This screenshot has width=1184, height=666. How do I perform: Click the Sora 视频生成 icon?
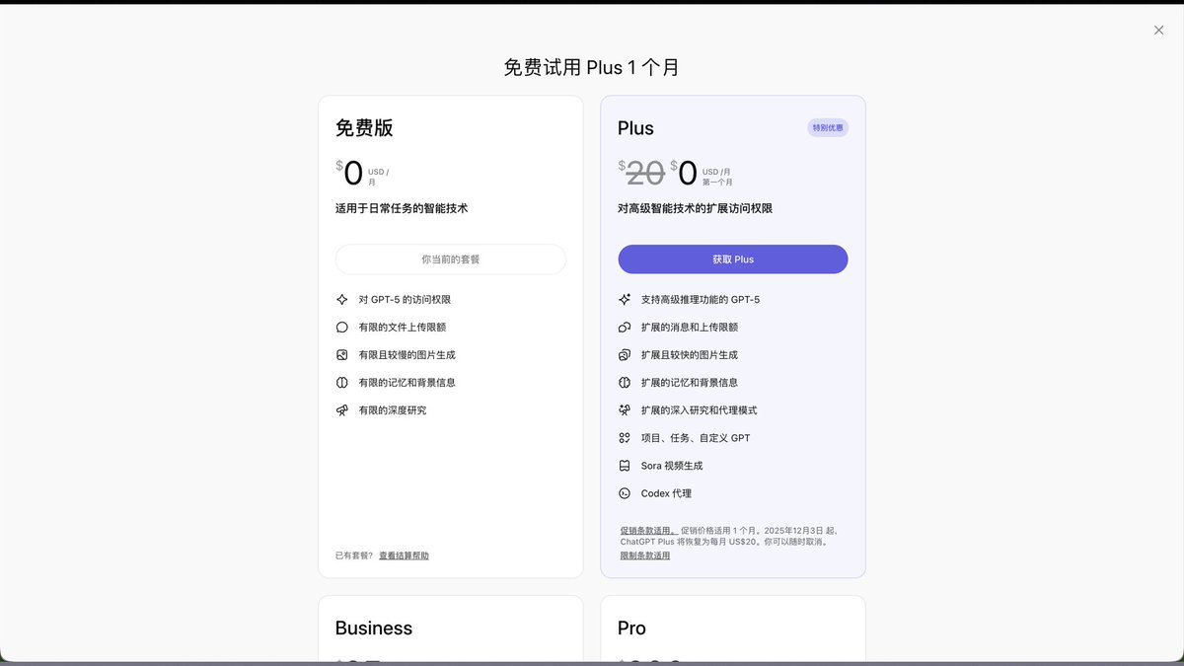(625, 465)
